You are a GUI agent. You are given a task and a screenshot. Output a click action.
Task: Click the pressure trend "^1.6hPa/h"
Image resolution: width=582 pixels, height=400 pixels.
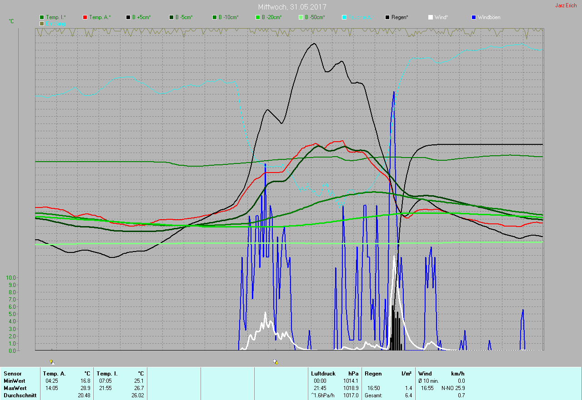[x=323, y=395]
